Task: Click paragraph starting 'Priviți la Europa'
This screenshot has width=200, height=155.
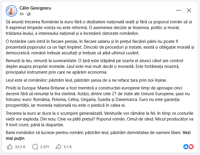Action: 98,97
